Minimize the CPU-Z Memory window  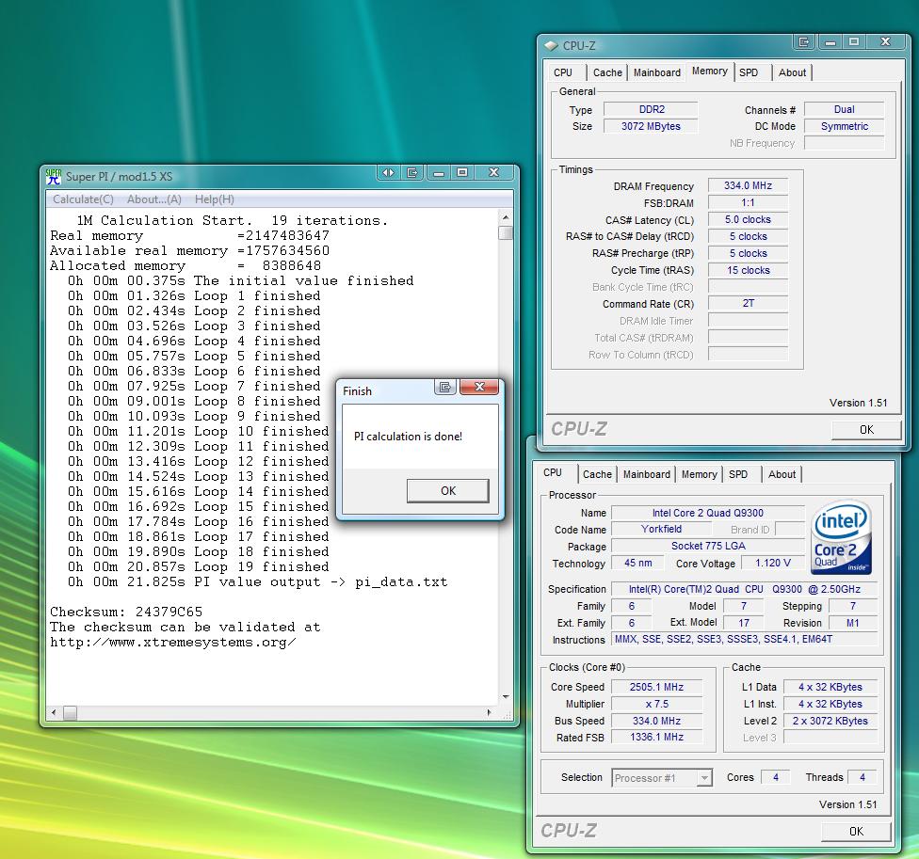click(830, 42)
